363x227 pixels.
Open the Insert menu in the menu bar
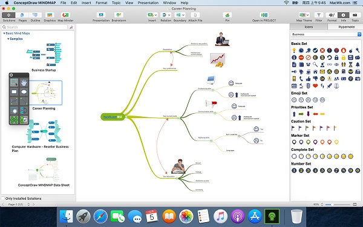[x=86, y=3]
